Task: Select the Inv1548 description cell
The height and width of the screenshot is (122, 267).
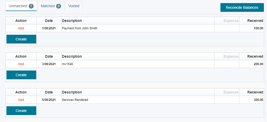Action: 138,64
